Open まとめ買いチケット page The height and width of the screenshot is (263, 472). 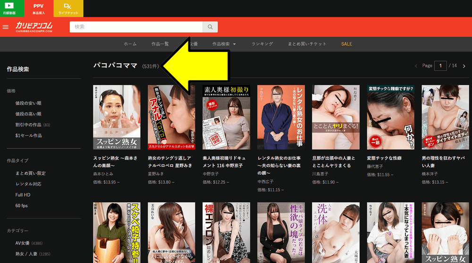(x=307, y=44)
